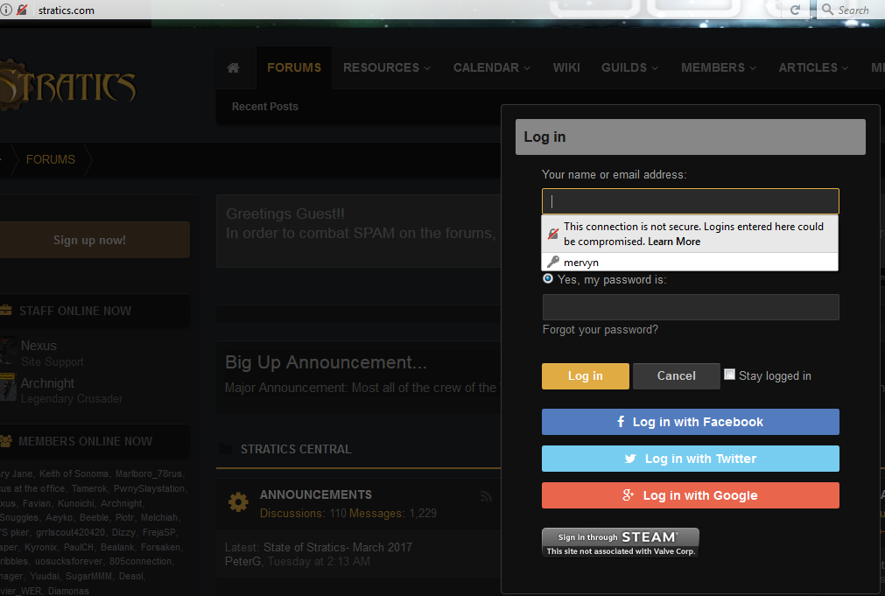Click the password input field
The image size is (885, 596).
(691, 307)
